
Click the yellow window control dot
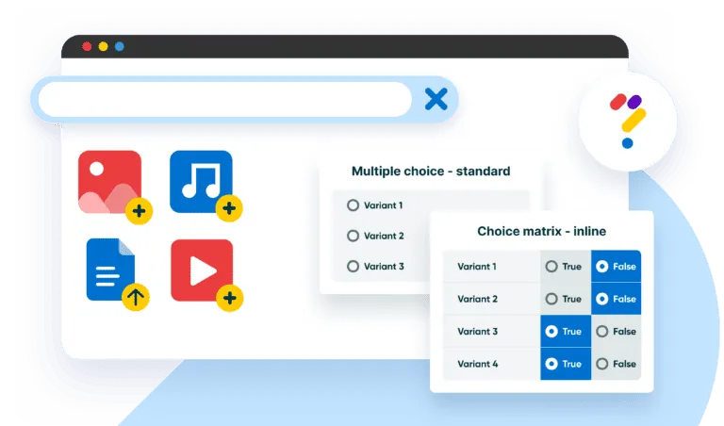[x=103, y=46]
